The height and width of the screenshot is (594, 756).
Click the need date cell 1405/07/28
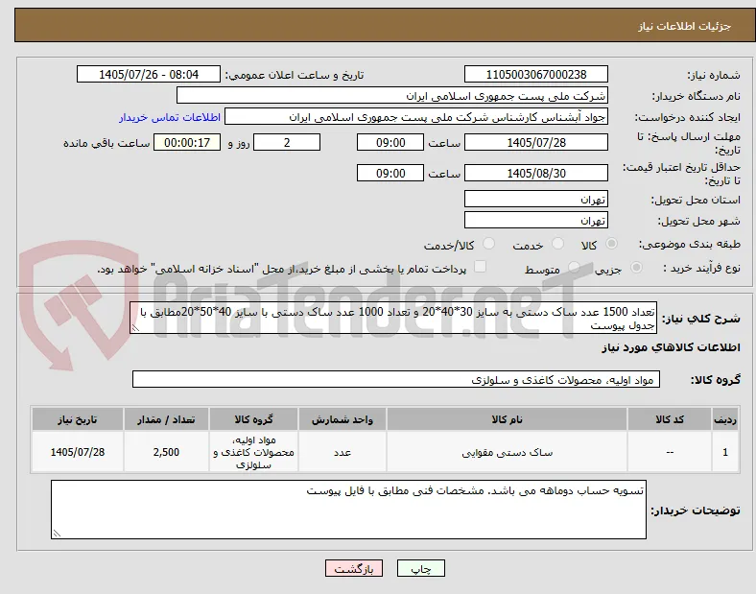pos(78,452)
